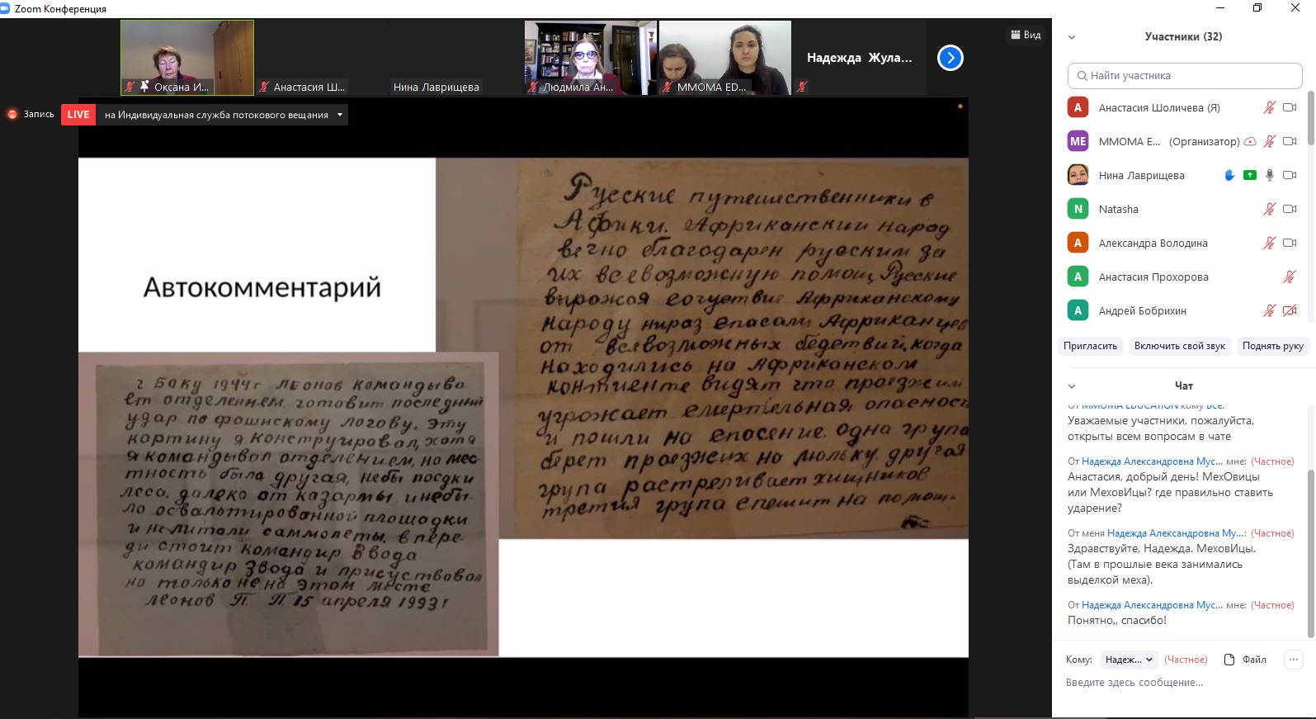Viewport: 1316px width, 719px height.
Task: Toggle camera icon for Андрей Бобрихин
Action: click(x=1290, y=310)
